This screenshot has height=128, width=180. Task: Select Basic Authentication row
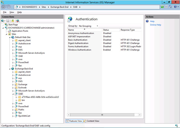pos(104,40)
